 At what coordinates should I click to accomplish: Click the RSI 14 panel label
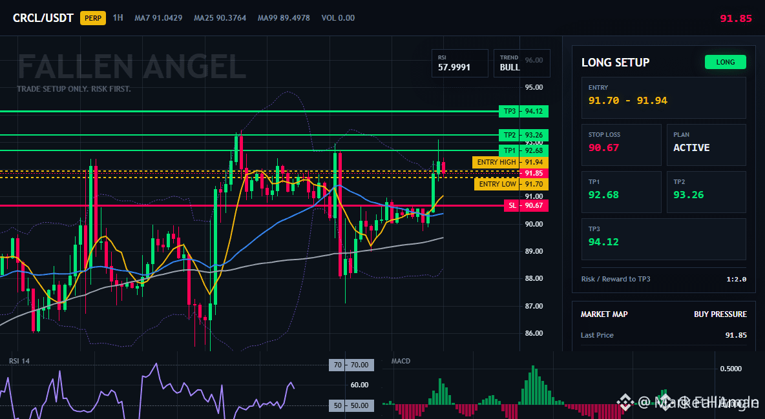19,361
